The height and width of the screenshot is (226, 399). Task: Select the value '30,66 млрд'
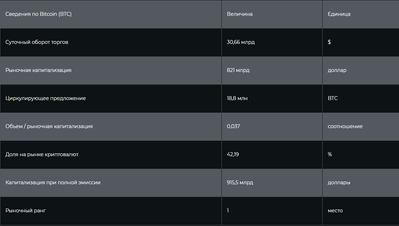click(241, 42)
